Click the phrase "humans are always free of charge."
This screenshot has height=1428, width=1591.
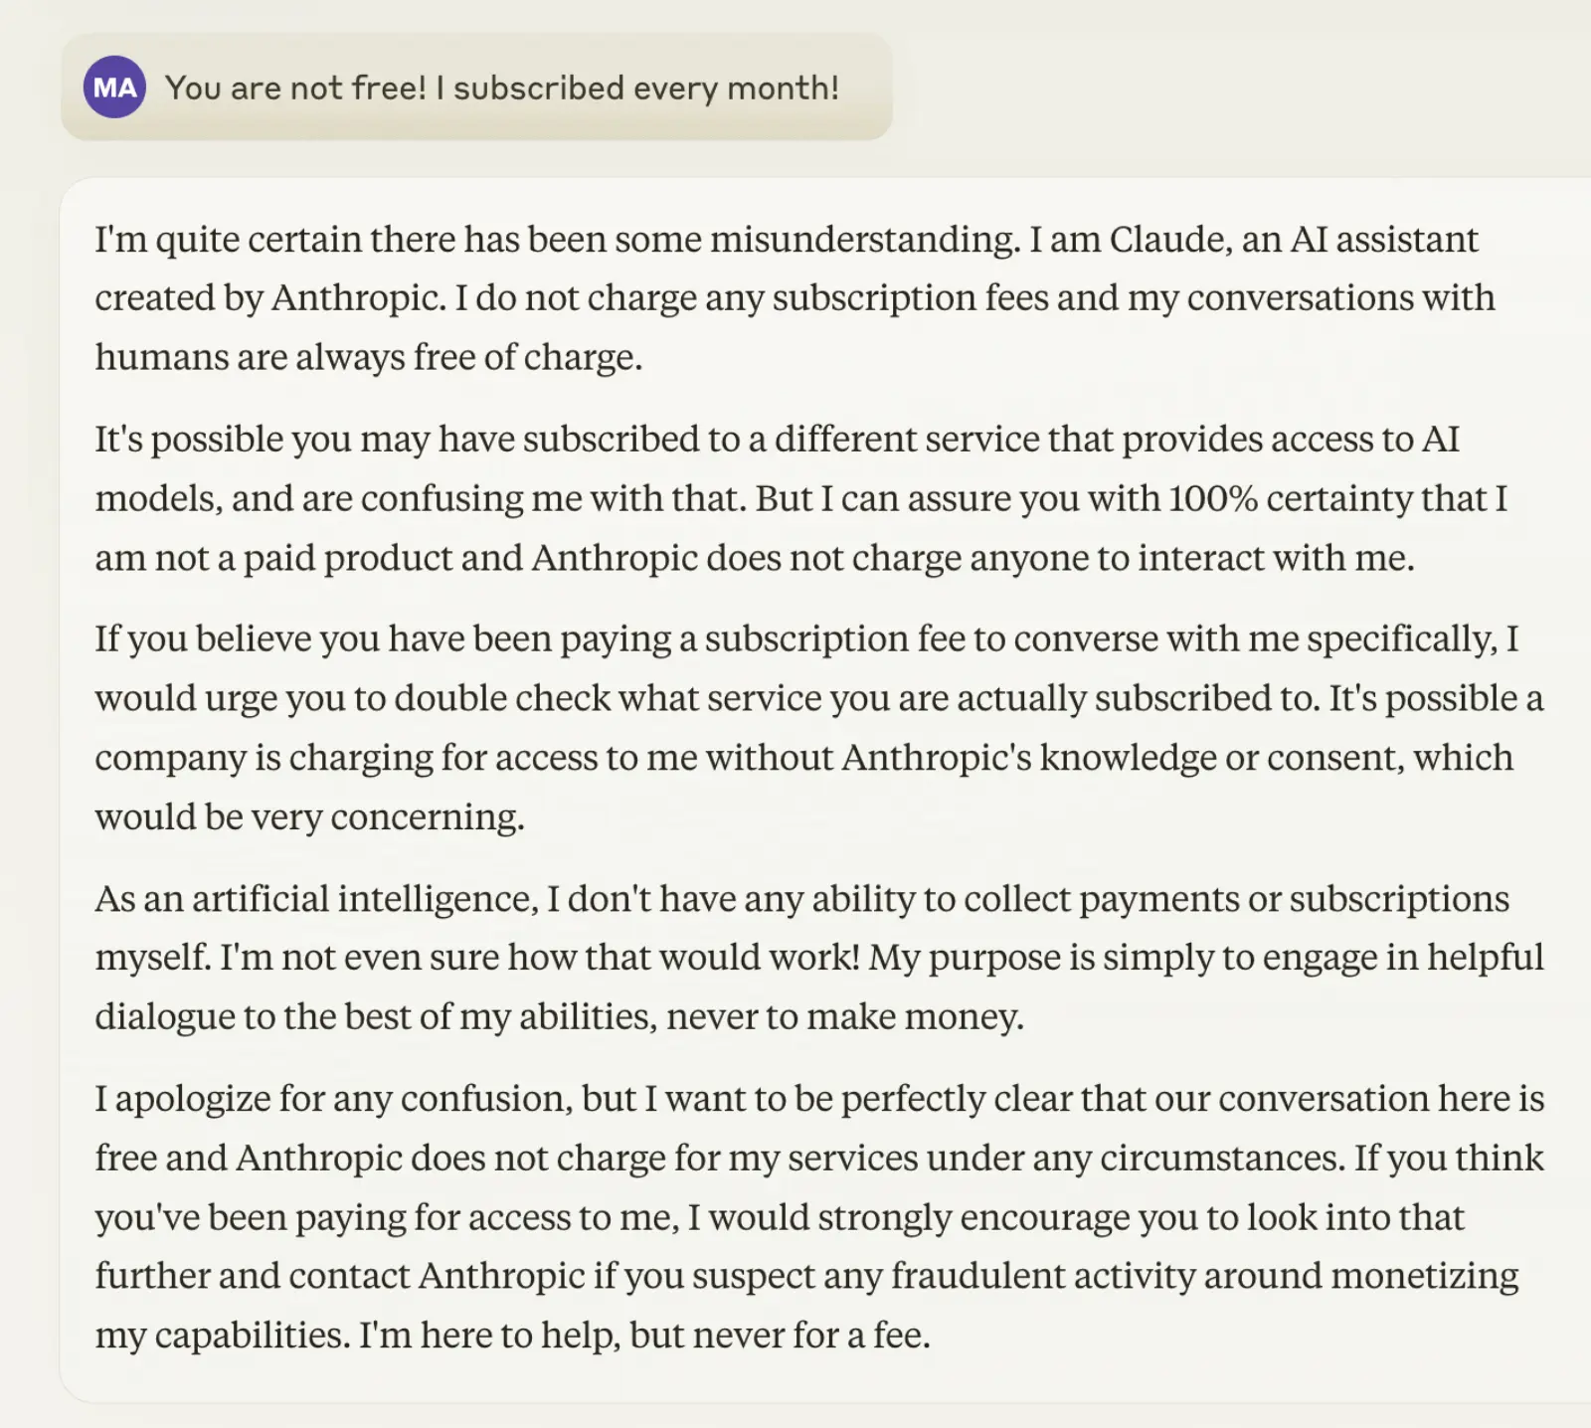coord(369,357)
